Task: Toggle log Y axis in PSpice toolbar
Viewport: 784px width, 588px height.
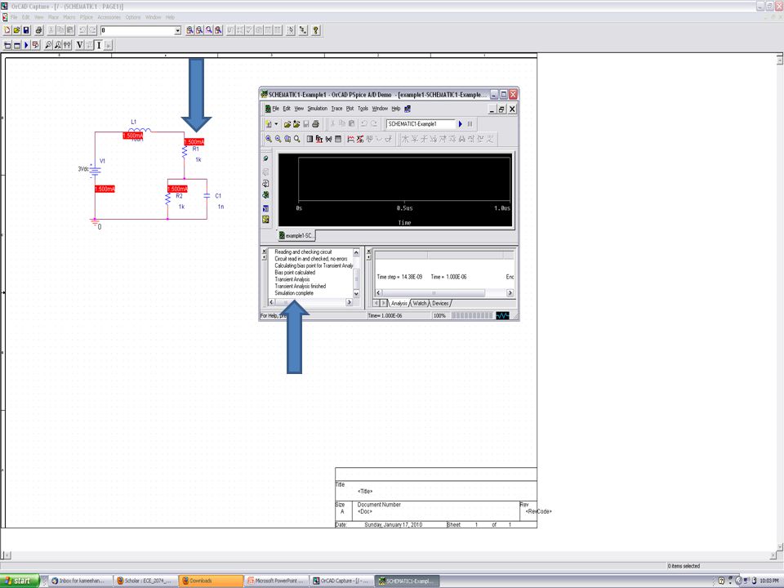Action: point(338,139)
